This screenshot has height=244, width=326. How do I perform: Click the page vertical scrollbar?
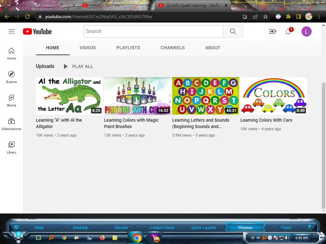[x=323, y=145]
